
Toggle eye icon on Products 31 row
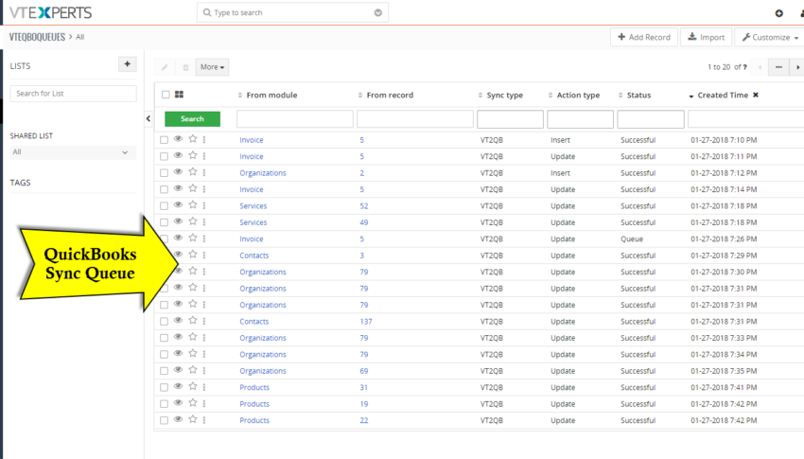(178, 386)
